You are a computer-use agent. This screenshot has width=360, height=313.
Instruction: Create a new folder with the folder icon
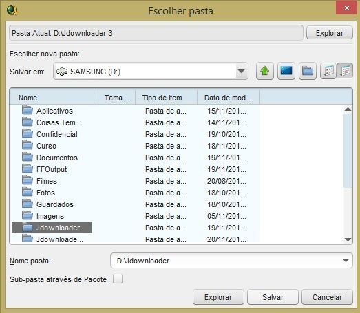point(308,71)
